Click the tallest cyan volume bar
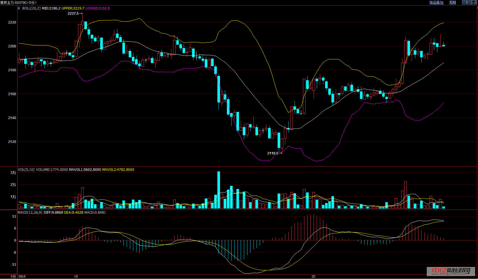 tap(219, 190)
